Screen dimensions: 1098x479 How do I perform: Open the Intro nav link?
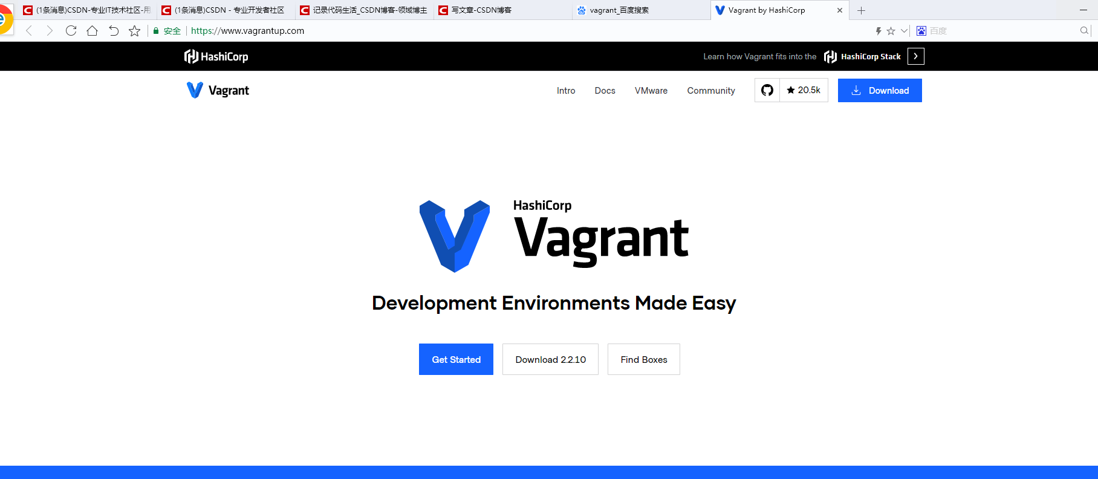[566, 91]
